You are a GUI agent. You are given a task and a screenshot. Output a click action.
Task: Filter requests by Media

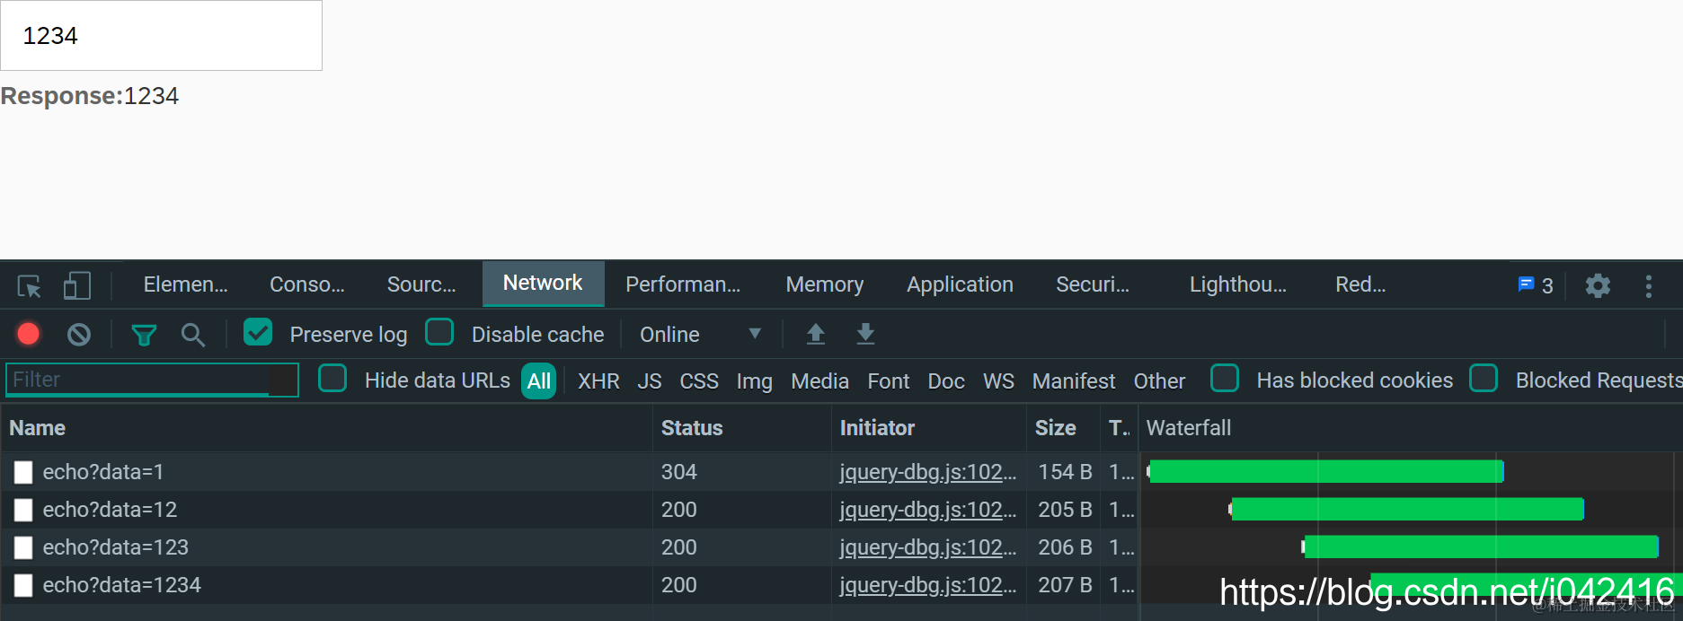click(820, 381)
